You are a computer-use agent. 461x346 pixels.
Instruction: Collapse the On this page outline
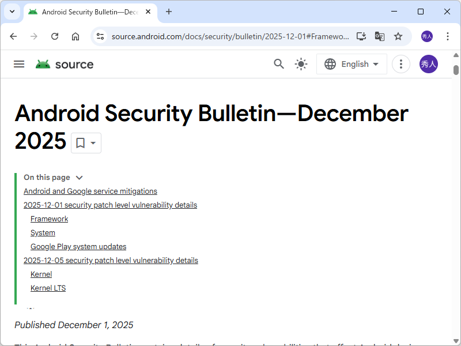tap(79, 177)
